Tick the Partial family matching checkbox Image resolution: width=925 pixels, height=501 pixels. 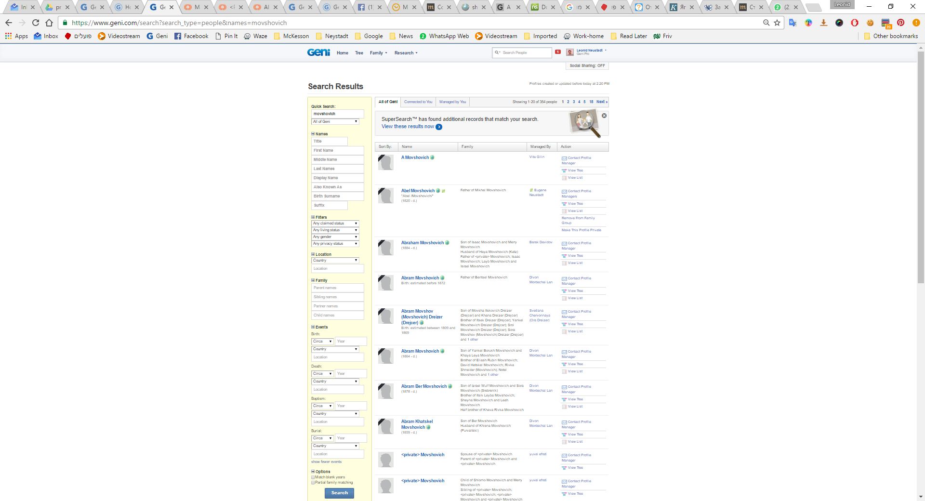(313, 483)
